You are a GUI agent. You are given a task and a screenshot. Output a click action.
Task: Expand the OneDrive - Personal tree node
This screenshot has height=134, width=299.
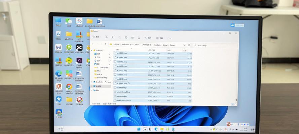pyautogui.click(x=91, y=82)
